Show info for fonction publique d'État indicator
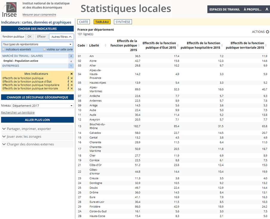The image size is (270, 219). coord(68,81)
